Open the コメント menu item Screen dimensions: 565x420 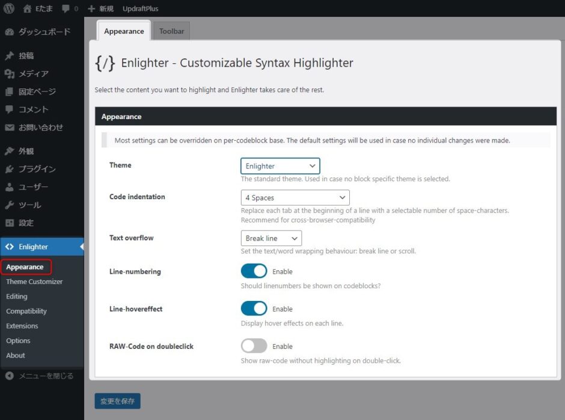42,110
